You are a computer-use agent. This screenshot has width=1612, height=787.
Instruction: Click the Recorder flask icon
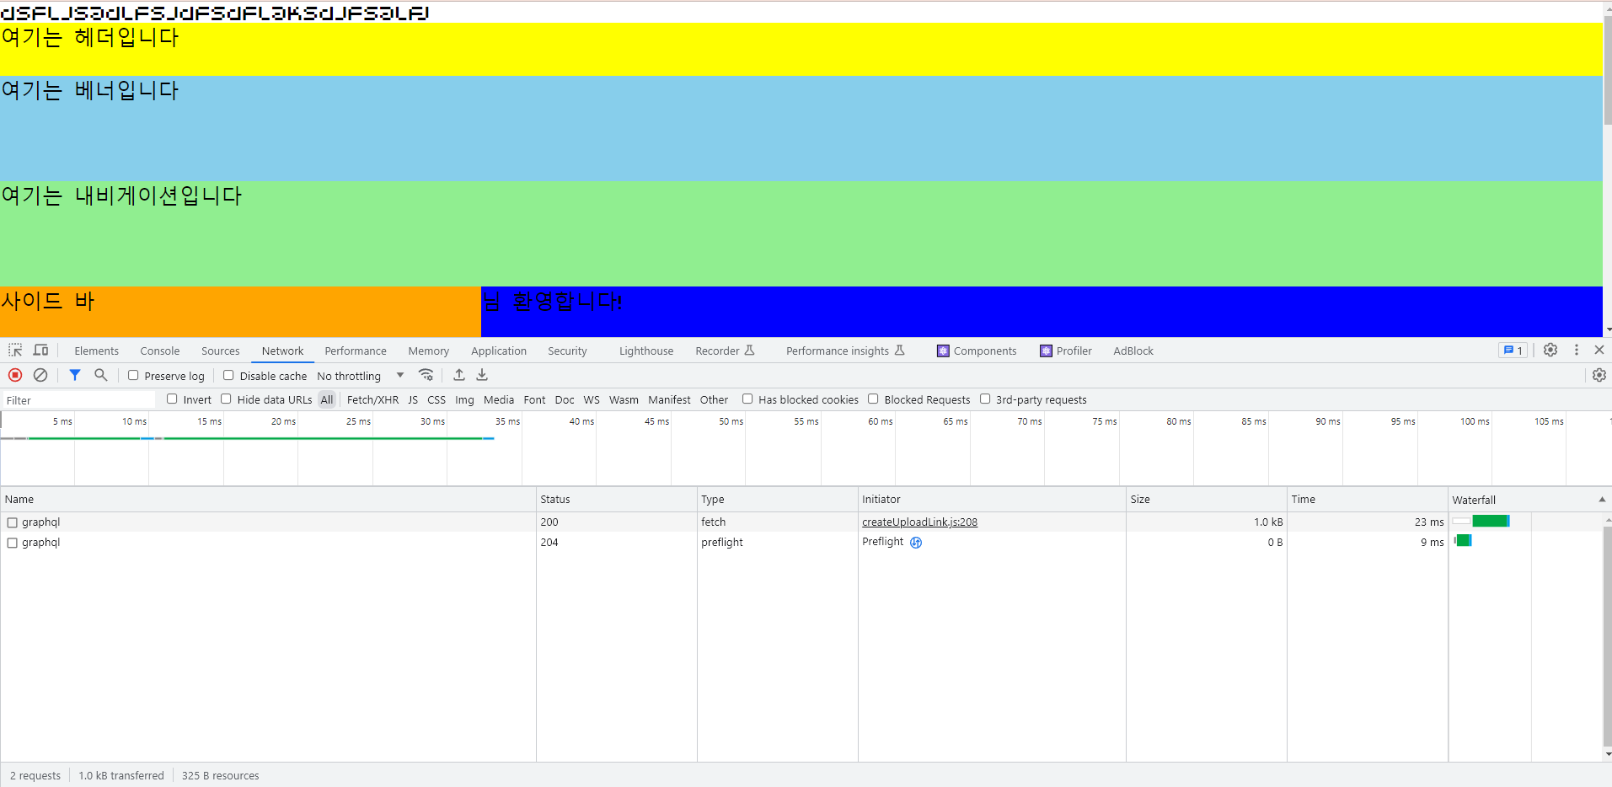749,351
